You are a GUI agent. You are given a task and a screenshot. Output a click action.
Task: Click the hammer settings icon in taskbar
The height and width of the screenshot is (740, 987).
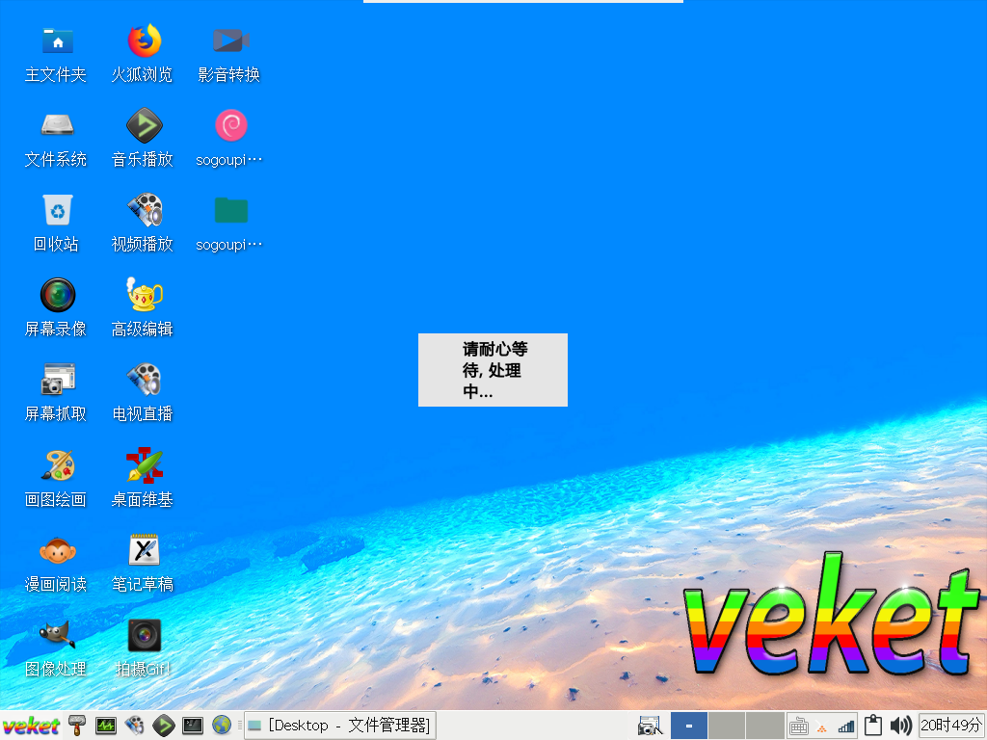click(x=77, y=726)
